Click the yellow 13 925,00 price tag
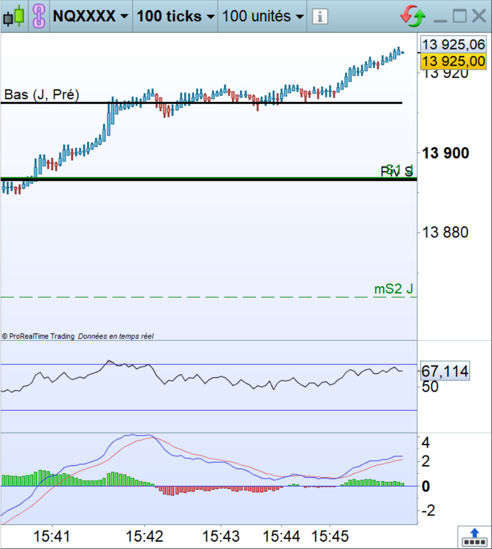Viewport: 492px width, 549px height. pos(453,62)
